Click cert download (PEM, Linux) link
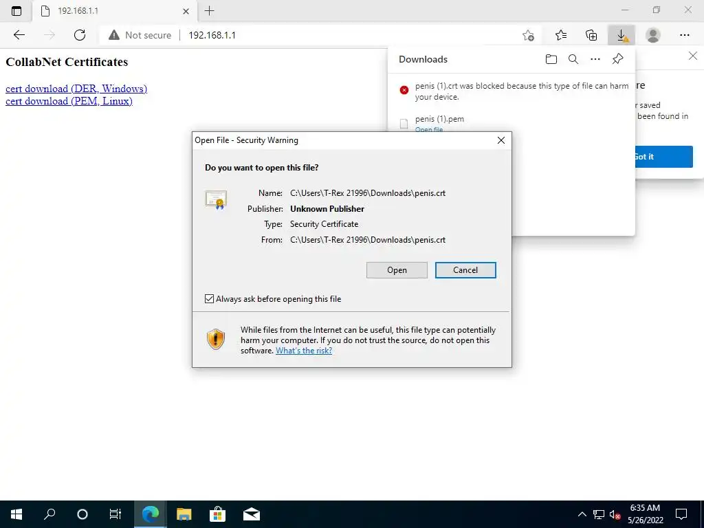Viewport: 704px width, 528px height. 69,101
